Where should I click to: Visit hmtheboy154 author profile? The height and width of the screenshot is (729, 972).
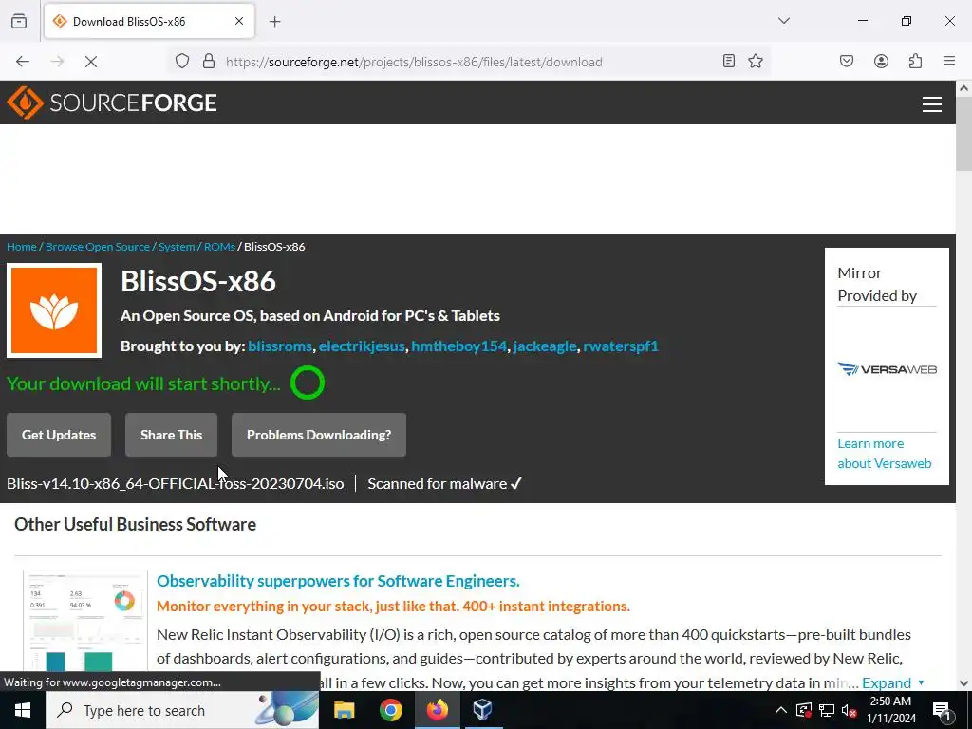[458, 346]
